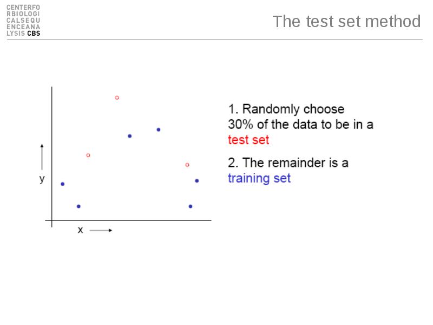Click the 'Randomly choose' step one text
Screen dimensions: 433x325
coord(293,109)
